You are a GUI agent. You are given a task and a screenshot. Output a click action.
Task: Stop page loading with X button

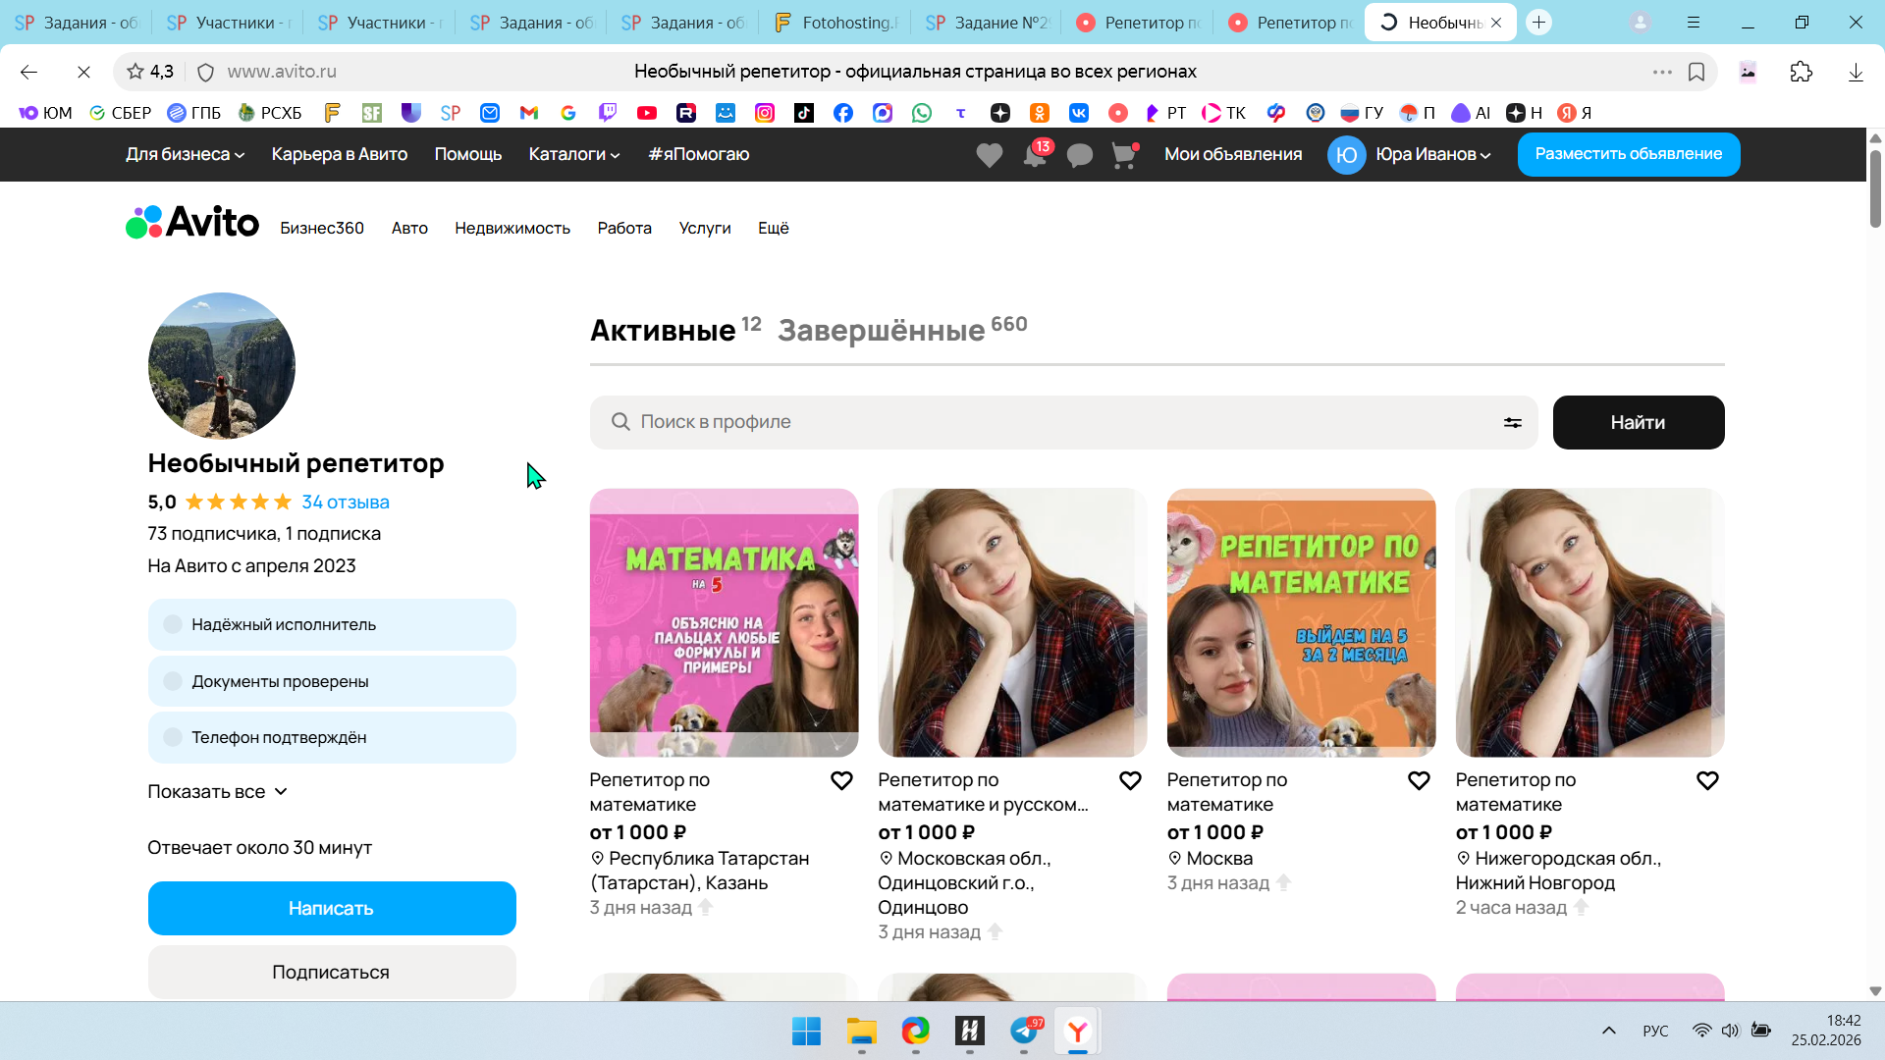83,72
